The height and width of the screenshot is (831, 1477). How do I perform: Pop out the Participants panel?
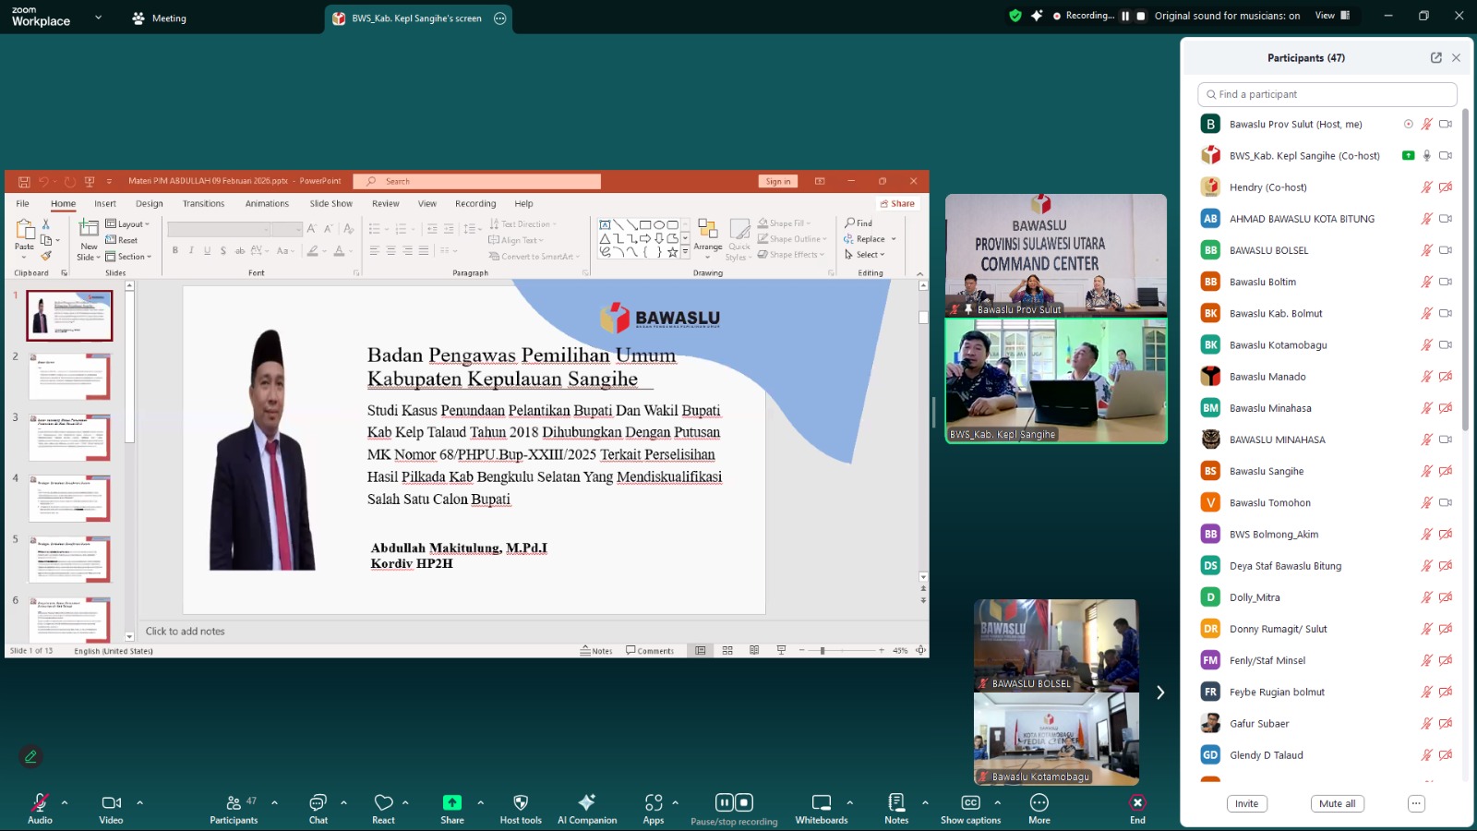1436,57
